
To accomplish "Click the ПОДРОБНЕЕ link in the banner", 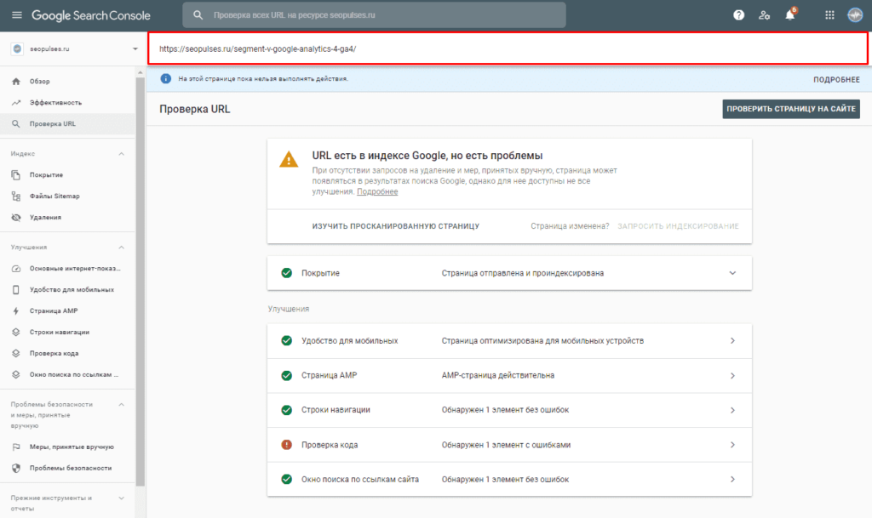I will click(x=836, y=79).
